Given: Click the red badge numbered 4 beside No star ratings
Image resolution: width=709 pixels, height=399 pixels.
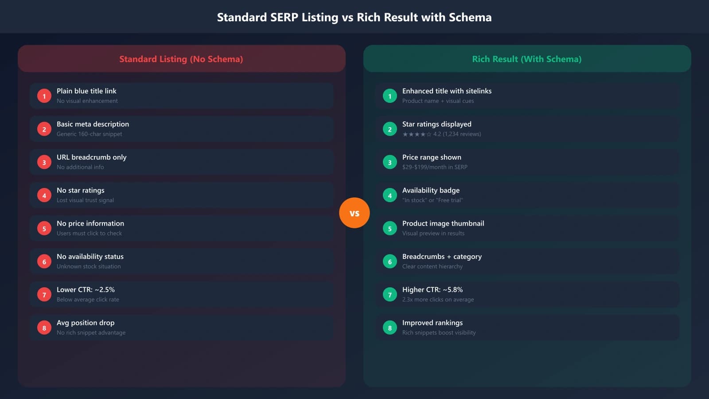Looking at the screenshot, I should 44,195.
